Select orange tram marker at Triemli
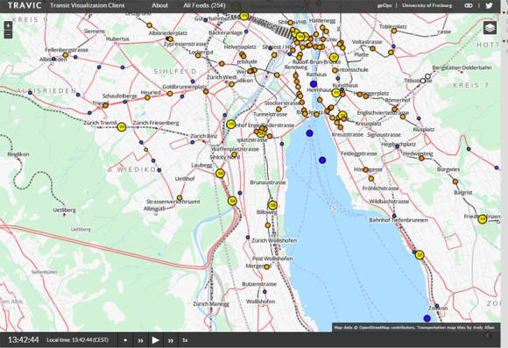508x348 pixels. pos(105,105)
